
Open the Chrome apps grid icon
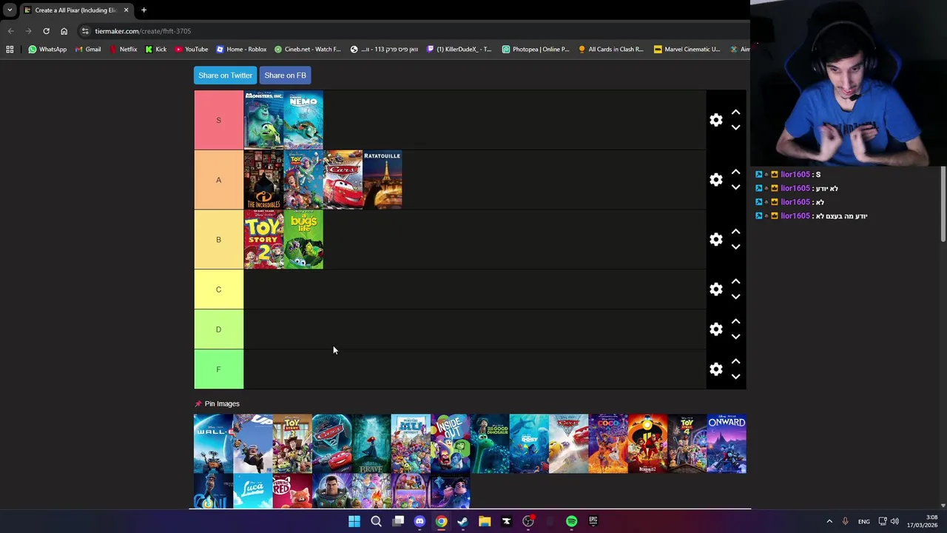point(10,49)
